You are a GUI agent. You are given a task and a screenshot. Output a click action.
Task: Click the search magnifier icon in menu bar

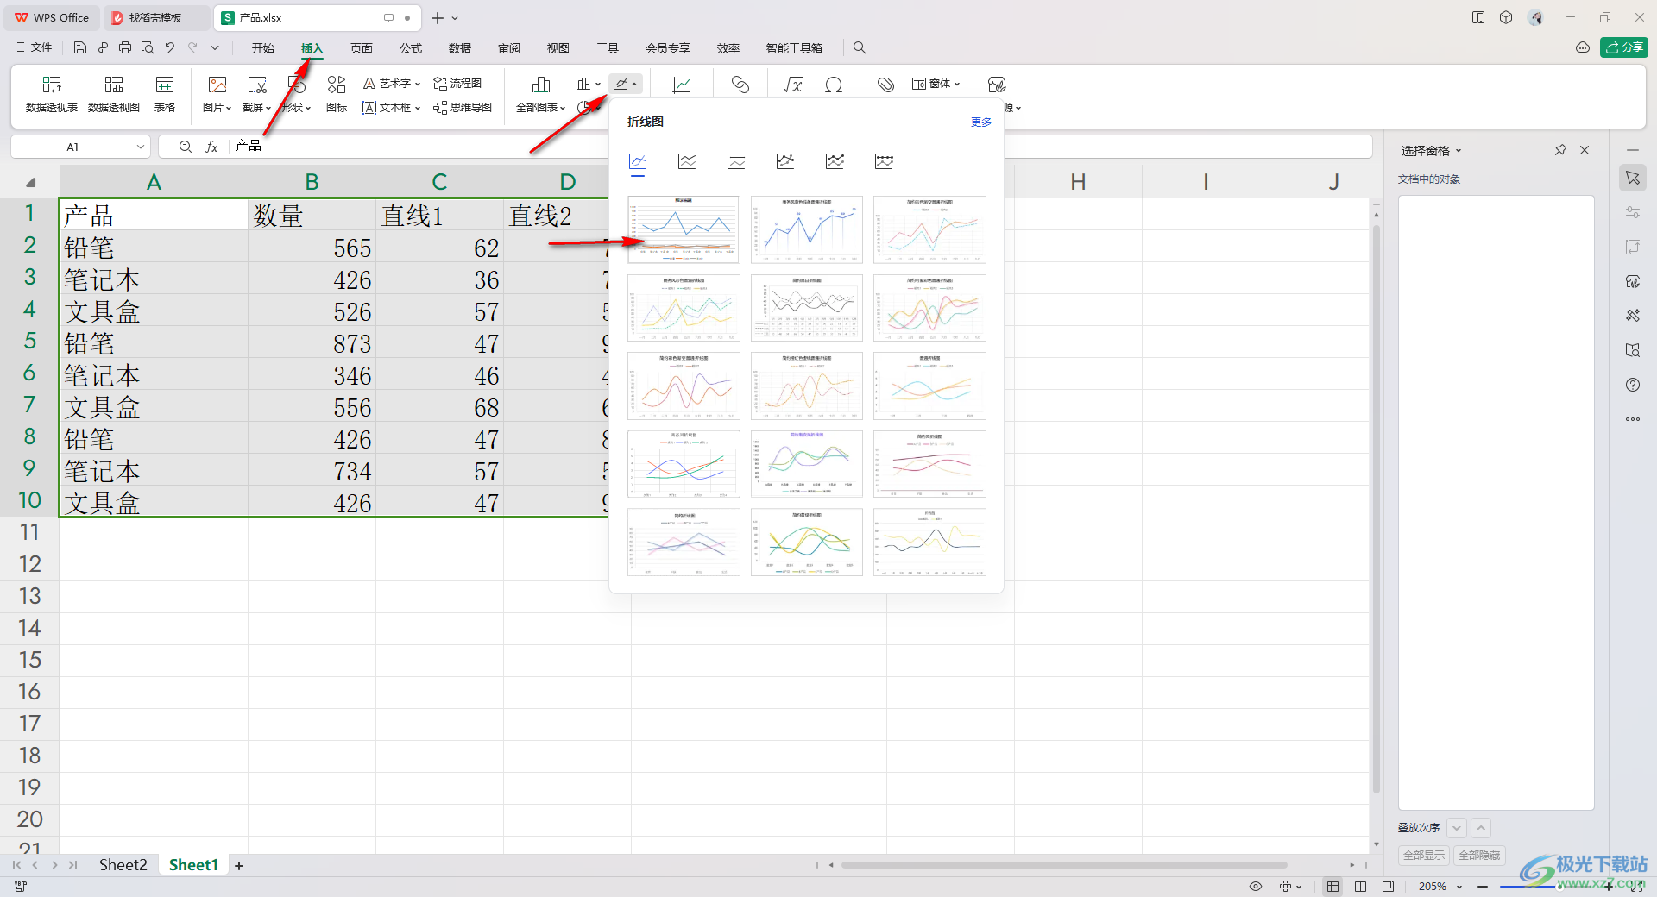click(x=860, y=47)
